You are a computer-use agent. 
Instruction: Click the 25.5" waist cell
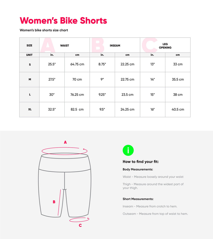[x=52, y=64]
